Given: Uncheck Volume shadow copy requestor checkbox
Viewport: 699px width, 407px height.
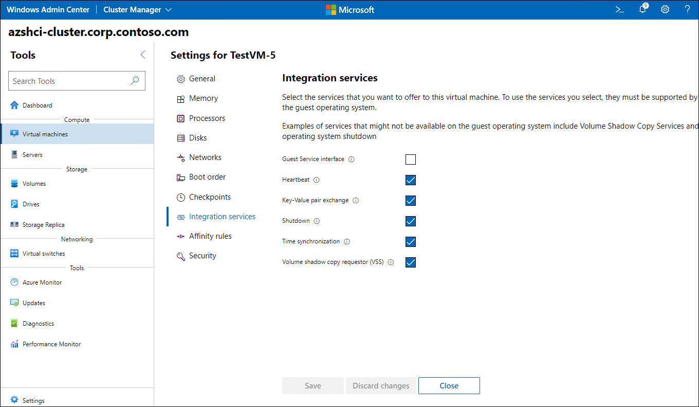Looking at the screenshot, I should pos(410,262).
